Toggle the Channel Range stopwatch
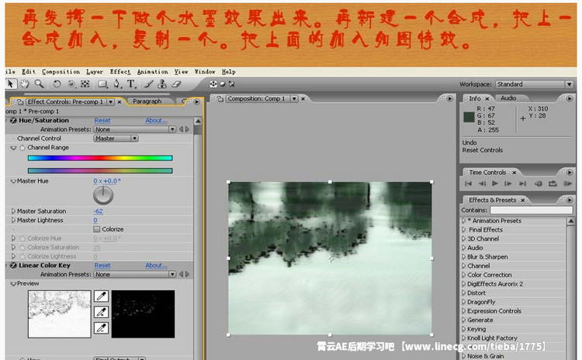 (23, 148)
